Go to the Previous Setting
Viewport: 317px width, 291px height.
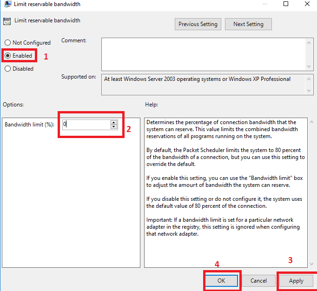[198, 24]
